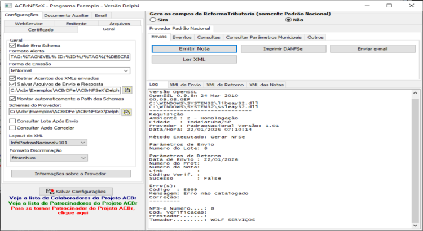
Task: Click Salvar Configurações button
Action: [x=76, y=192]
